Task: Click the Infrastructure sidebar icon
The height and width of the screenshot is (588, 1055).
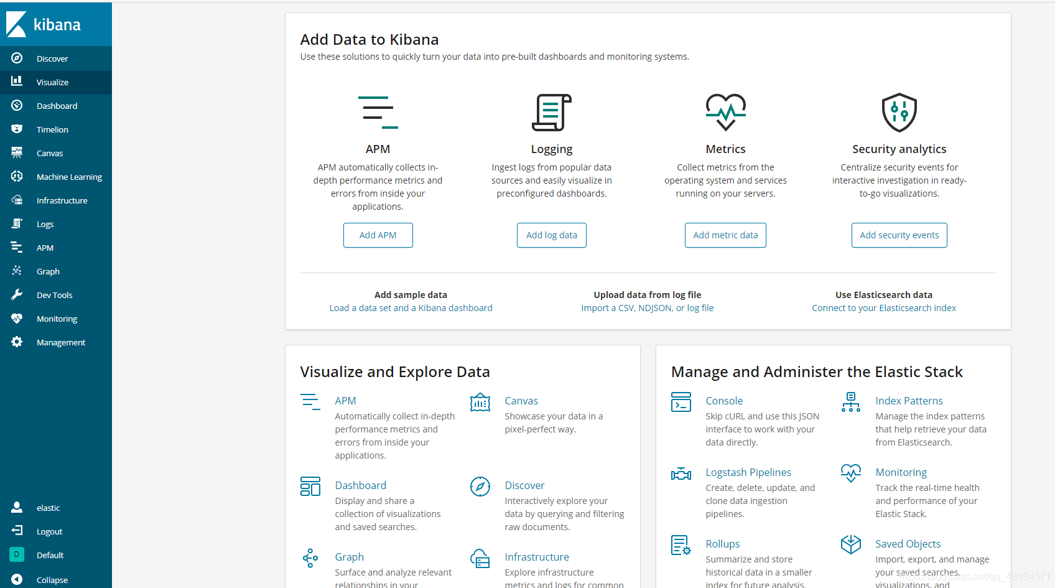Action: (x=17, y=200)
